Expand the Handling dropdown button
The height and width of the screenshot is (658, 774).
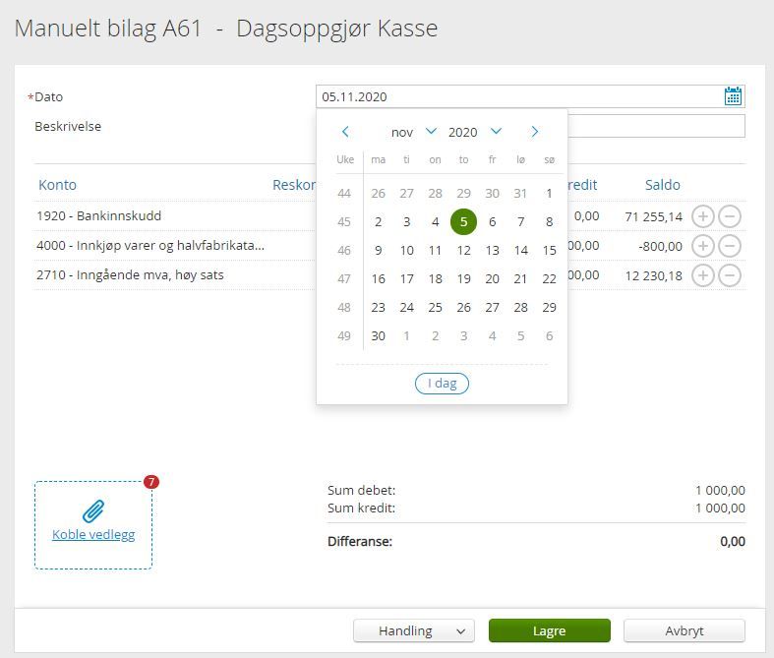pos(414,630)
